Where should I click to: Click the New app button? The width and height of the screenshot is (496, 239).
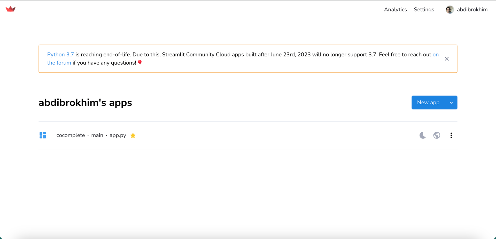428,103
